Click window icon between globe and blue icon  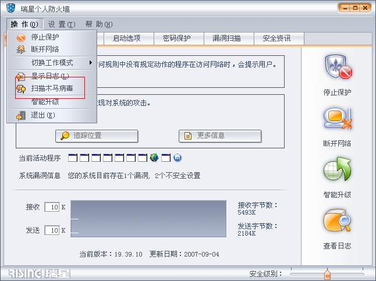tap(166, 158)
